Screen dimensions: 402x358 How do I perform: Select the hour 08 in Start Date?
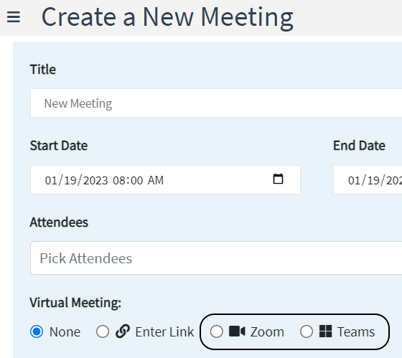point(118,180)
